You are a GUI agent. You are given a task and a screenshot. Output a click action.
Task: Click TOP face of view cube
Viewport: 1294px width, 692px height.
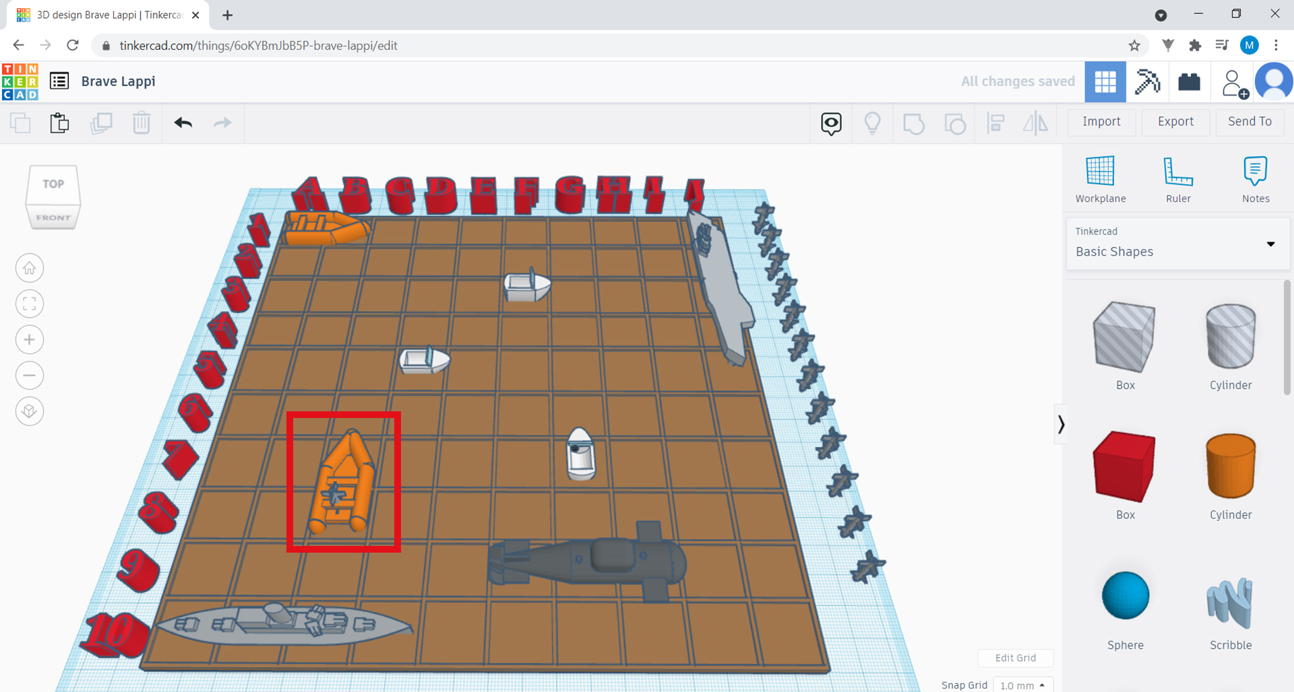[x=53, y=184]
